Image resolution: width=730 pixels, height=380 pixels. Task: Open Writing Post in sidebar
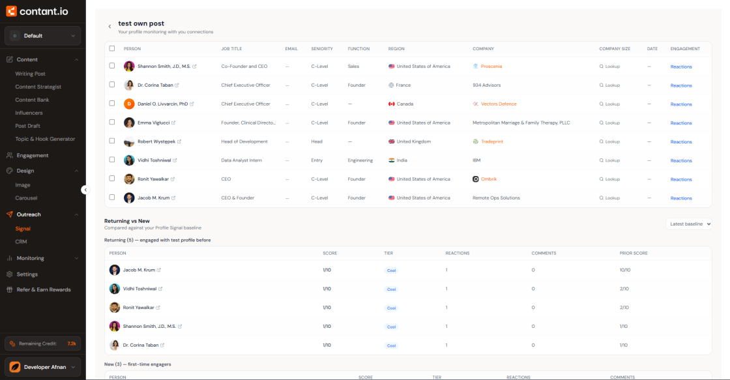(x=30, y=74)
